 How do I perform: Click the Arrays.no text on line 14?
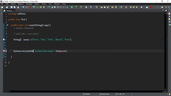click(61, 51)
